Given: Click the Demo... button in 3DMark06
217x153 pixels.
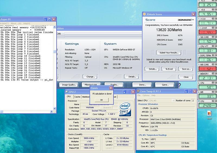Looking at the screenshot, I should tap(143, 85).
